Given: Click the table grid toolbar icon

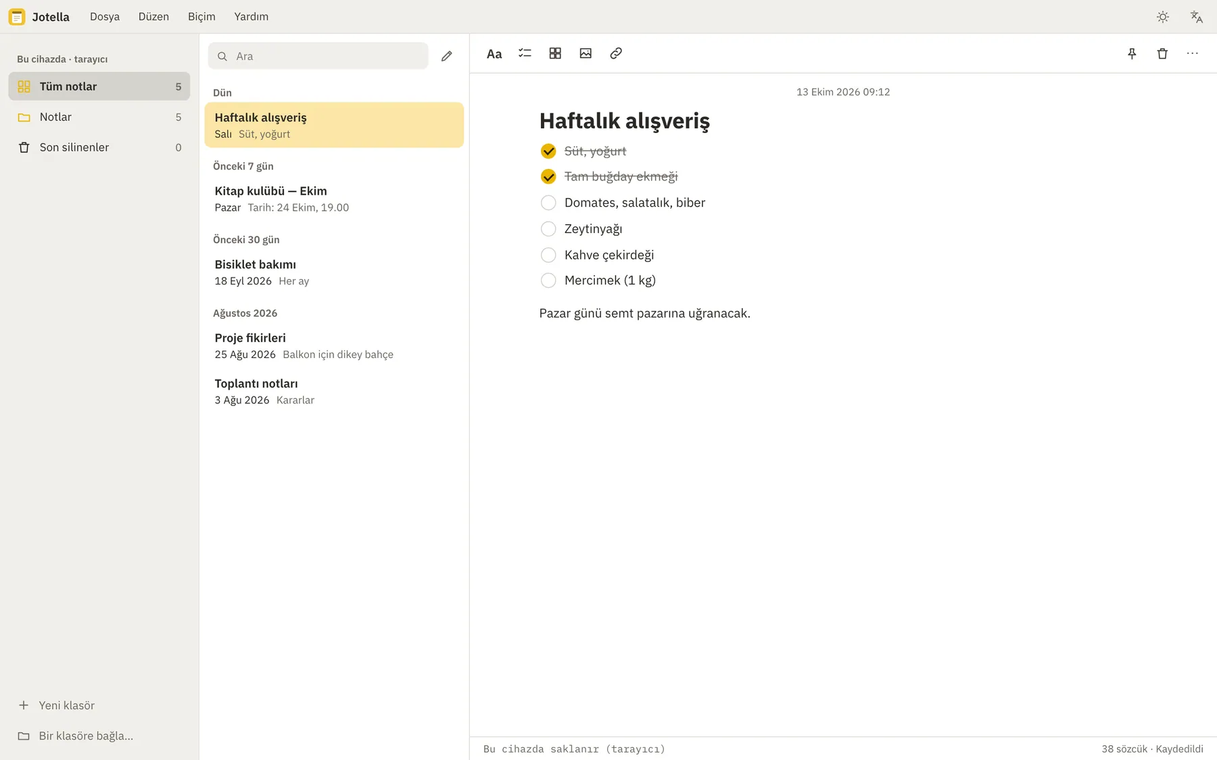Looking at the screenshot, I should pos(555,53).
